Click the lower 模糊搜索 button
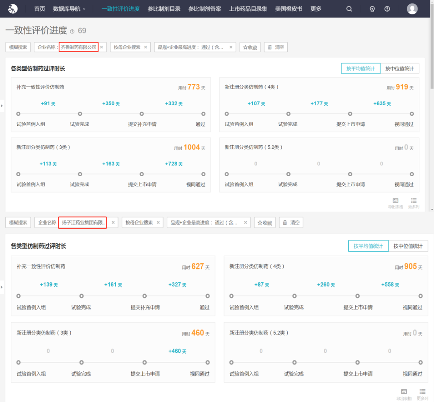This screenshot has height=402, width=434. (18, 222)
